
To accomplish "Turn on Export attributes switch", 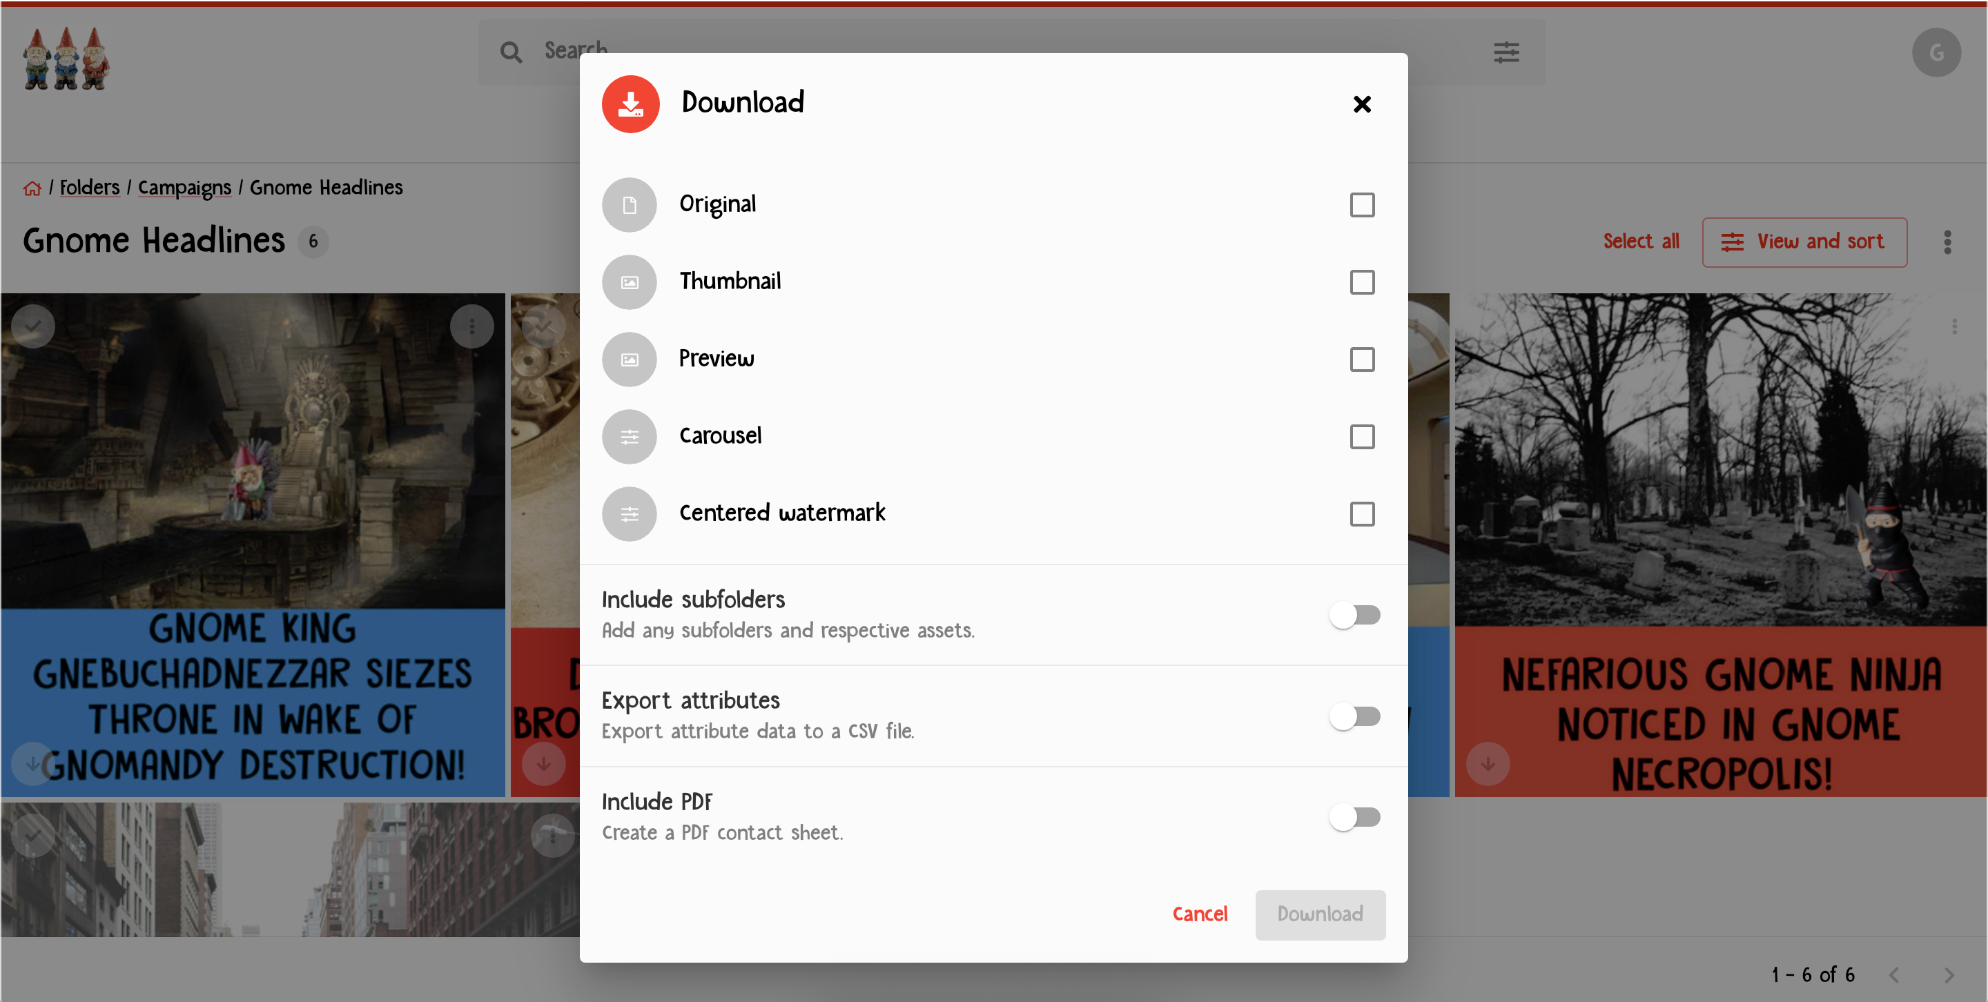I will (x=1354, y=716).
